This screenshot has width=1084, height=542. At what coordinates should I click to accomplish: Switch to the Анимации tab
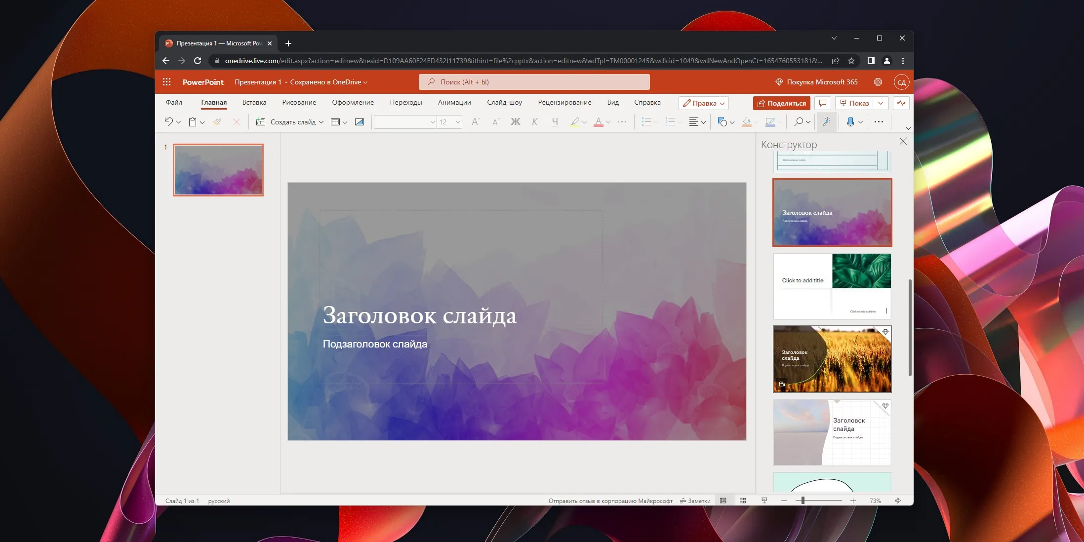pos(454,102)
